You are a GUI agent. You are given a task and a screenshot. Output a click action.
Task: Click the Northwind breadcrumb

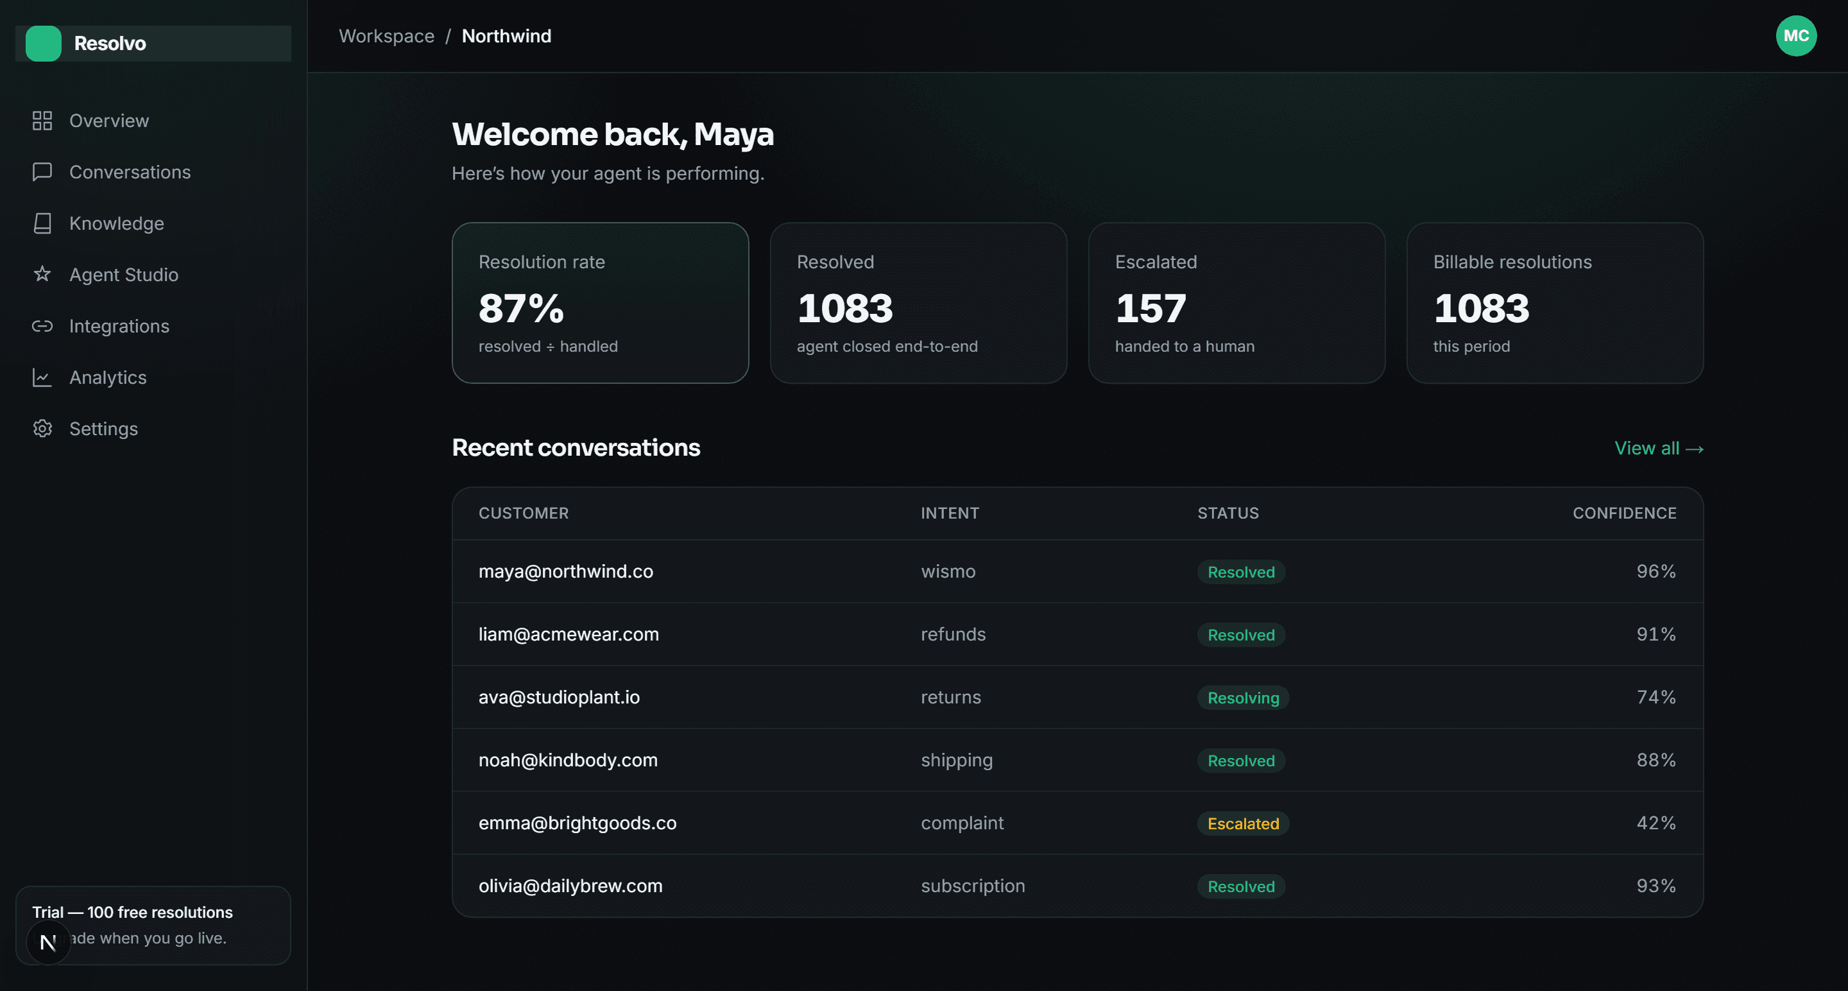(506, 36)
